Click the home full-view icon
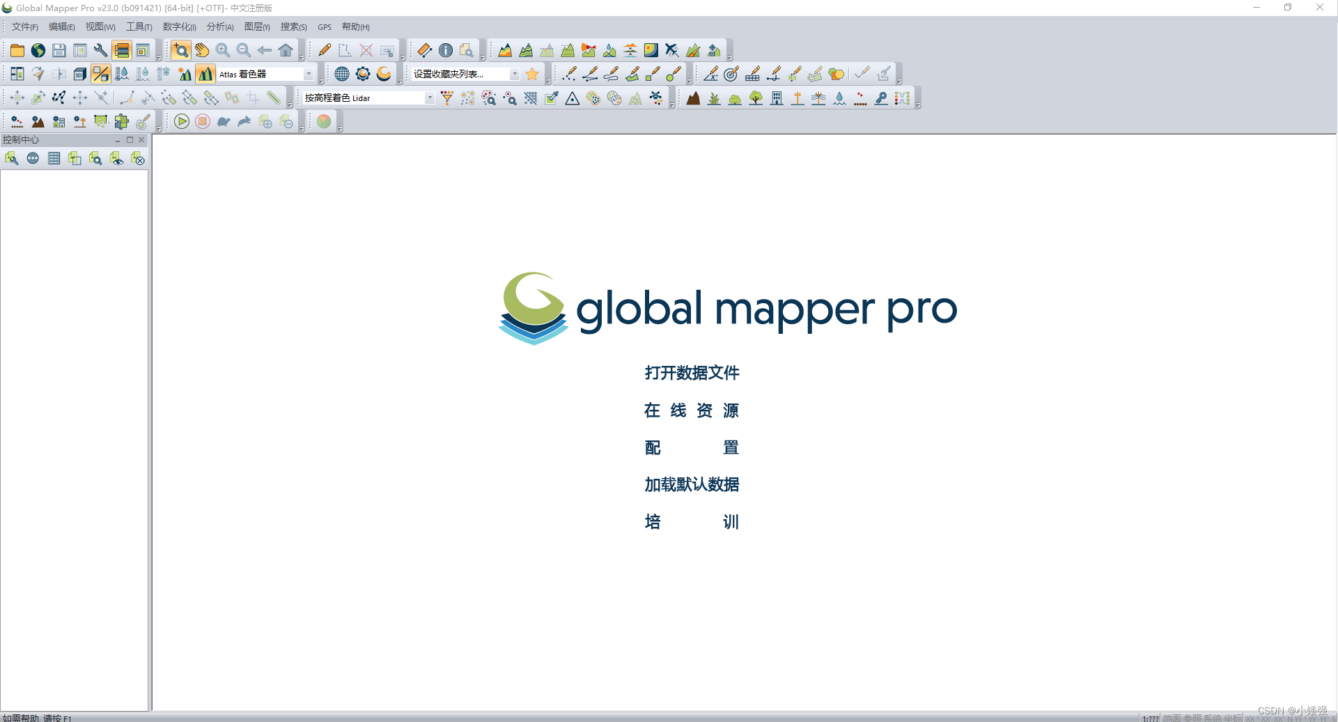The image size is (1338, 722). tap(286, 50)
